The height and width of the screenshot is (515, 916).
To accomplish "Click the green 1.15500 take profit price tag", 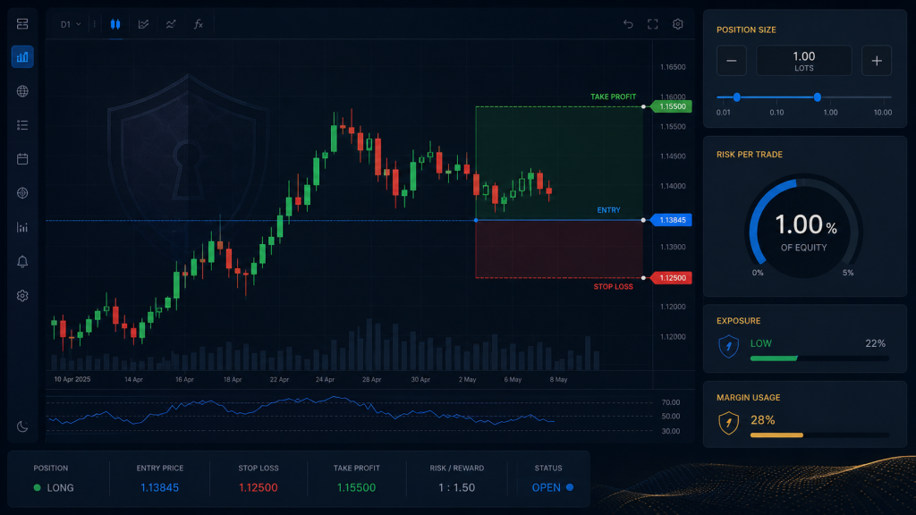I will (x=672, y=106).
